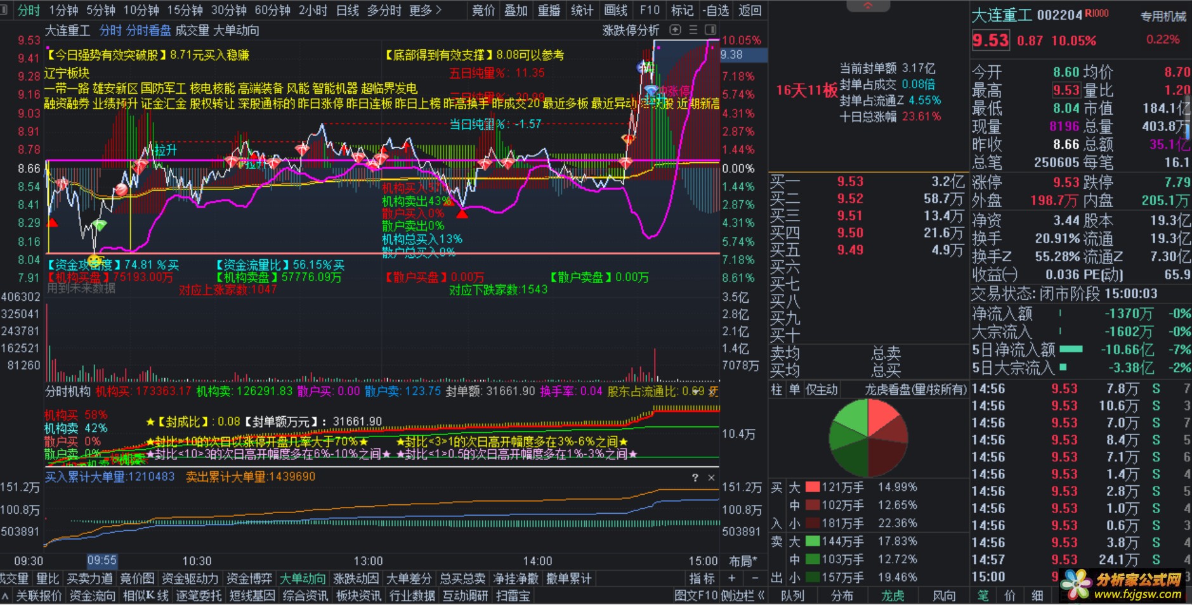Select 撤单累计 indicator tab
Image resolution: width=1192 pixels, height=605 pixels.
tap(569, 578)
